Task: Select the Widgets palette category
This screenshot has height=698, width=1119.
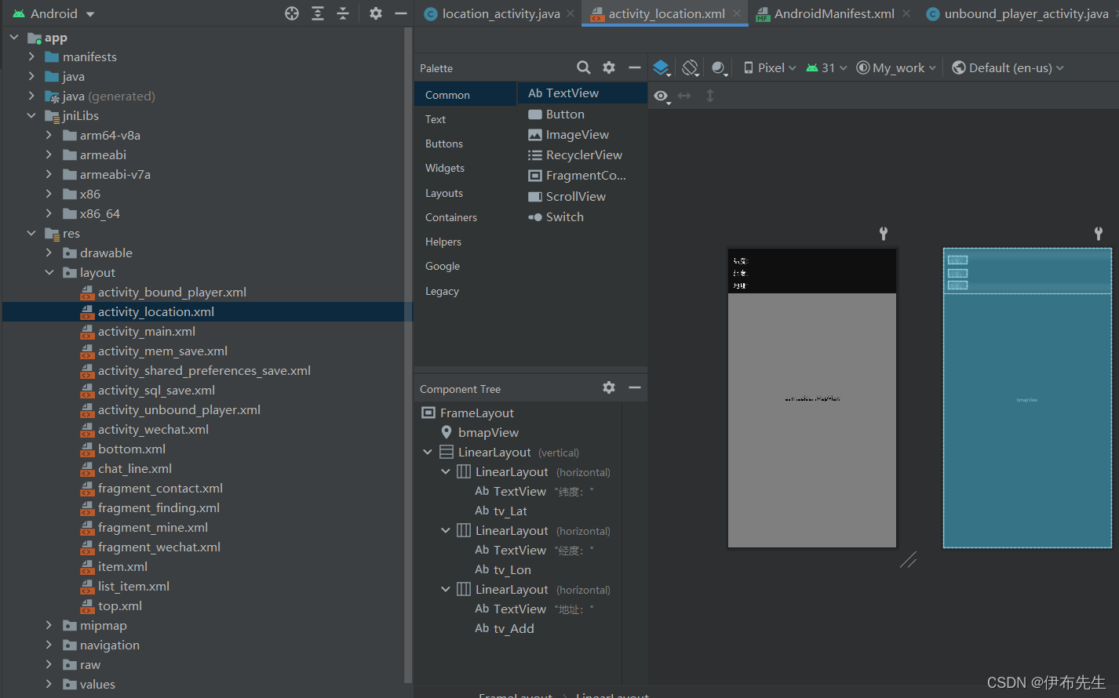Action: point(445,168)
